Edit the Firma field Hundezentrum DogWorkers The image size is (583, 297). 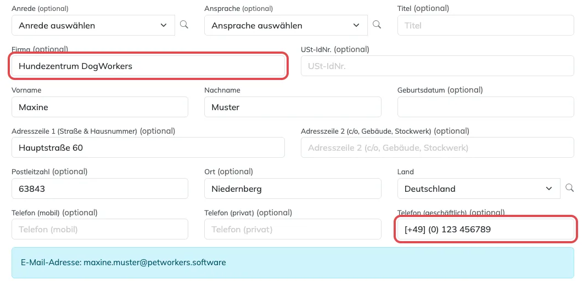point(148,66)
